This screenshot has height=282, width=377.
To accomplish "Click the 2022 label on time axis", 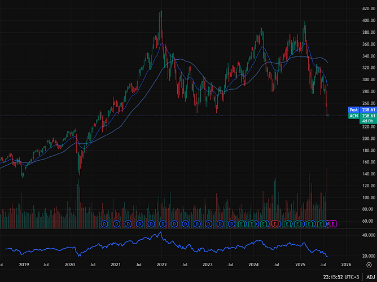I will pos(161,264).
